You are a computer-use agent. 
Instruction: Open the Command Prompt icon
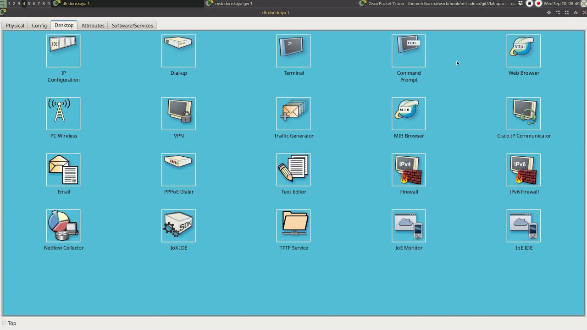coord(409,51)
